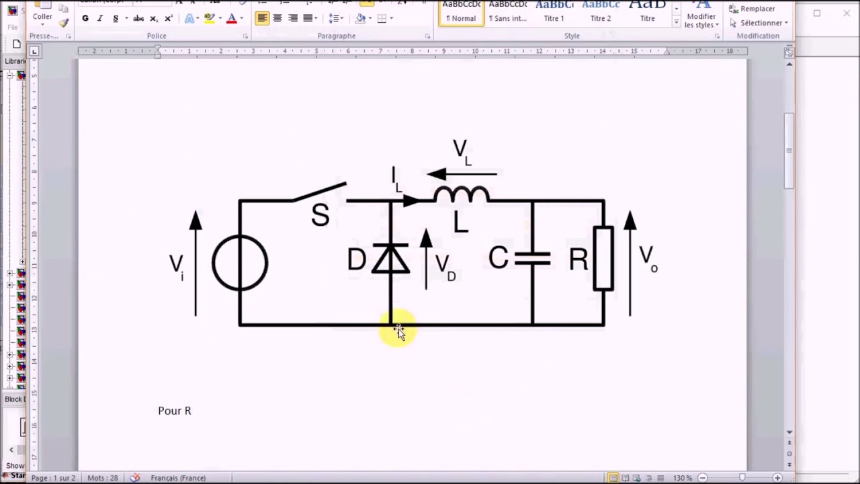Viewport: 860px width, 484px height.
Task: Open File menu in background window
Action: click(x=13, y=28)
